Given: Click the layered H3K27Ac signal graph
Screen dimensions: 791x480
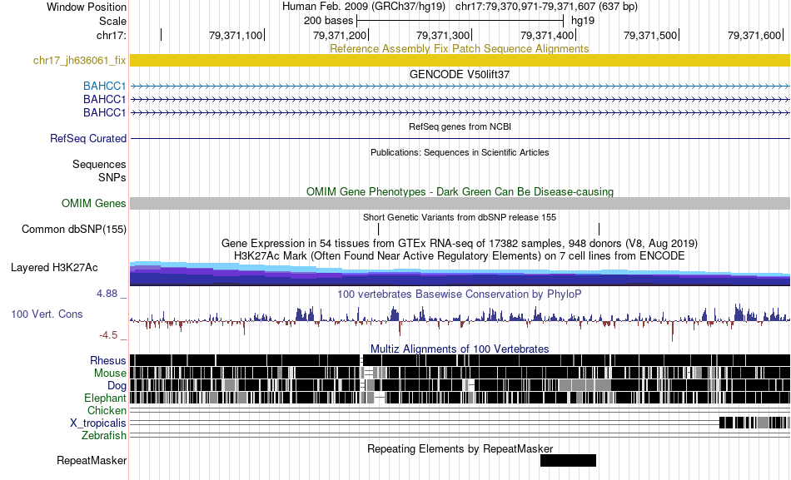Looking at the screenshot, I should [460, 274].
